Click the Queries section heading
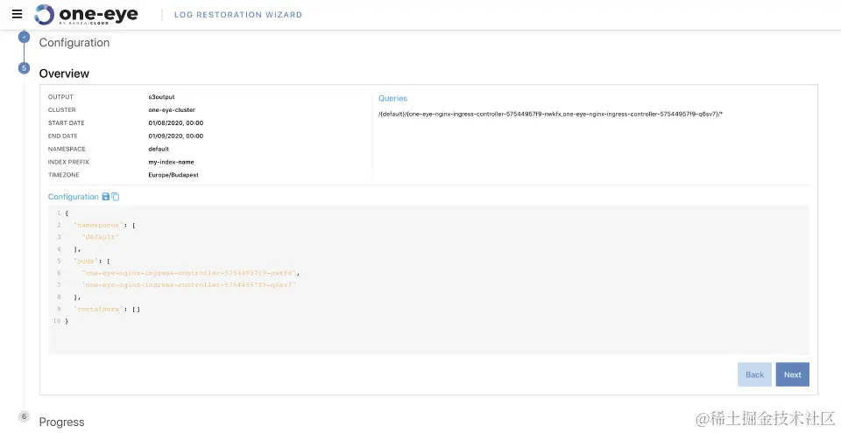 point(392,98)
